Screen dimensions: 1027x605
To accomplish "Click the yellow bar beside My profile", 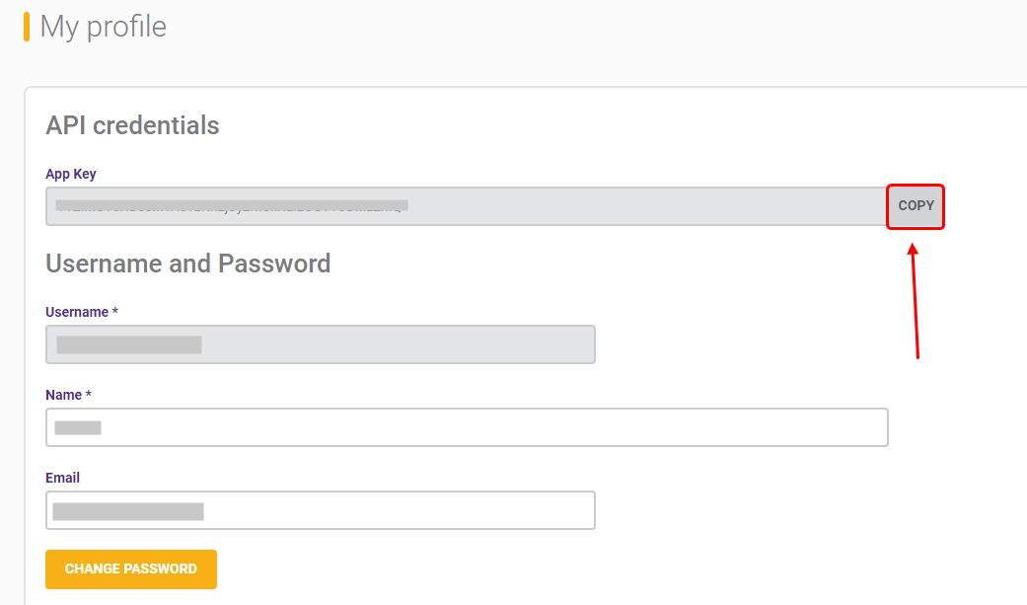I will pyautogui.click(x=27, y=27).
